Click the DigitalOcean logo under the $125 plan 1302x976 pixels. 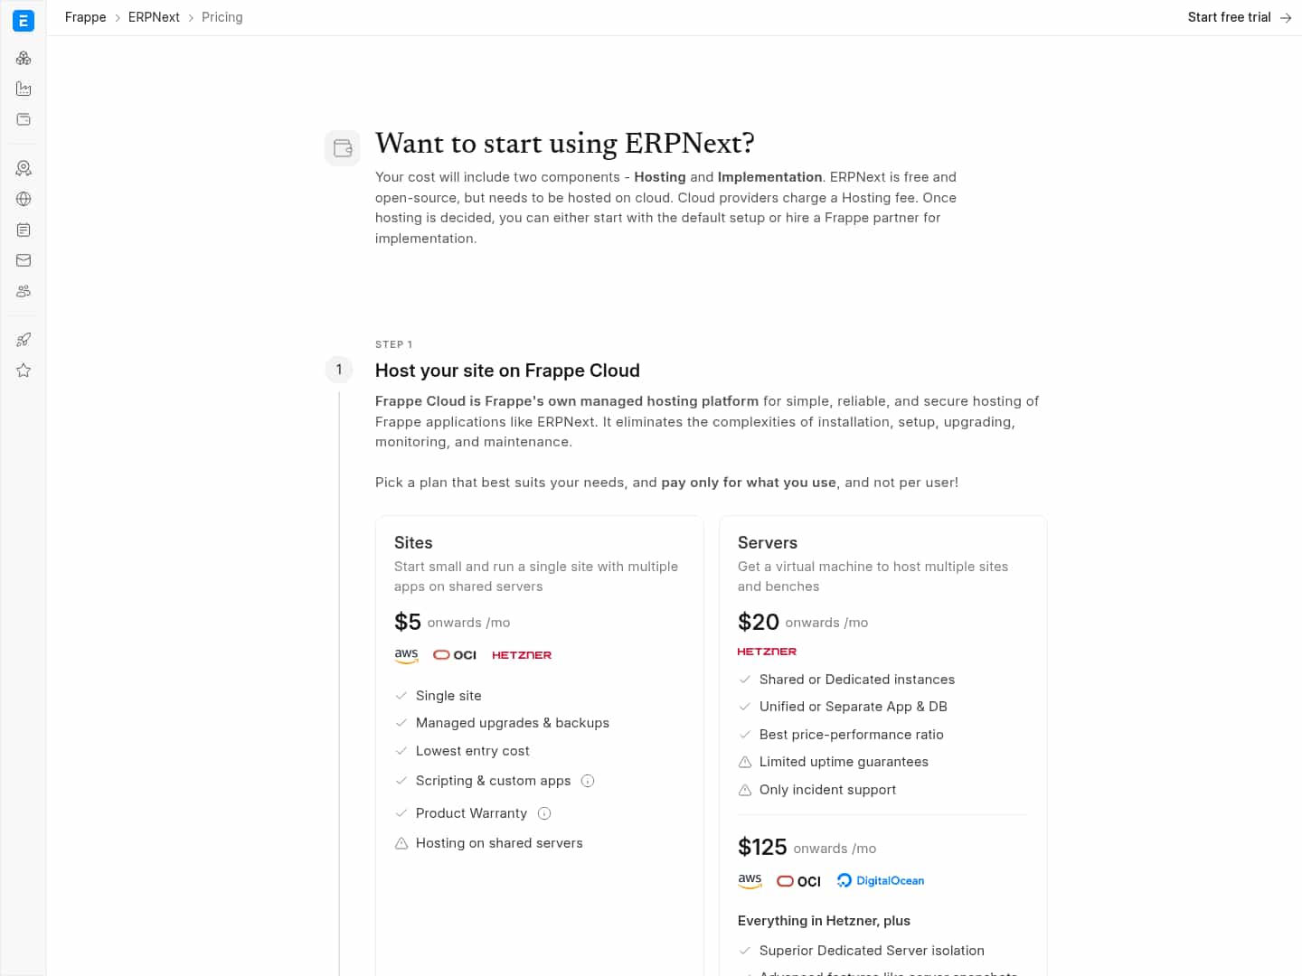point(880,880)
